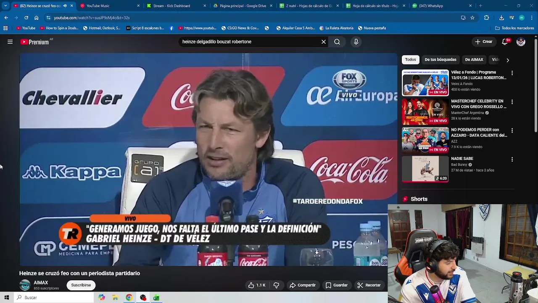Select the De AIMAX chip
Screen dimensions: 538x303
[474, 60]
